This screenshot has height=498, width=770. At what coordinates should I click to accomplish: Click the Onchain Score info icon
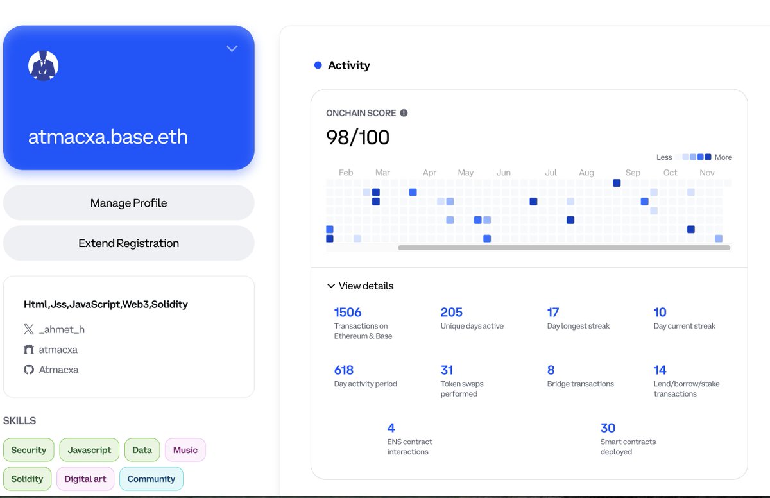point(404,113)
